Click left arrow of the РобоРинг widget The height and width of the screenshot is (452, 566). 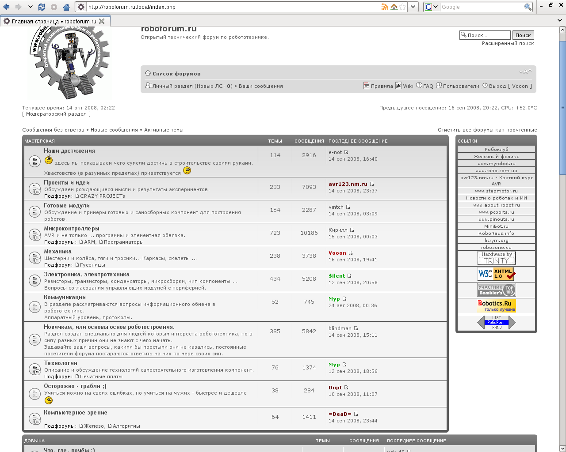coord(481,323)
